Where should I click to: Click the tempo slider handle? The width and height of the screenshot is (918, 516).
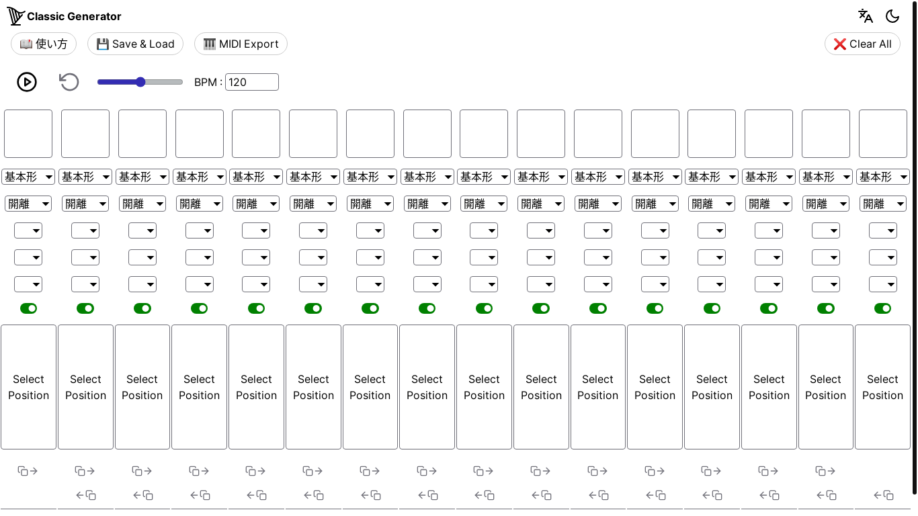[x=140, y=82]
